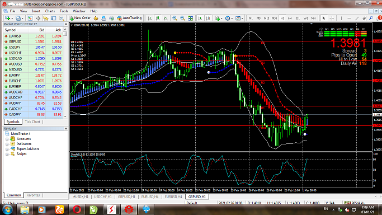Viewport: 382px width, 215px height.
Task: Select the D1 timeframe button
Action: [x=298, y=18]
